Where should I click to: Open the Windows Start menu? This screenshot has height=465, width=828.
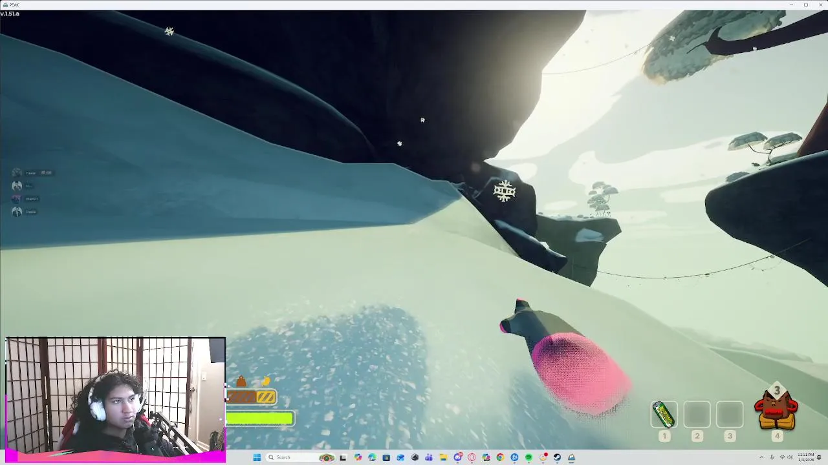257,457
